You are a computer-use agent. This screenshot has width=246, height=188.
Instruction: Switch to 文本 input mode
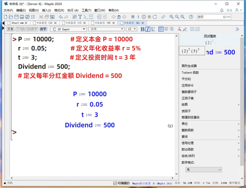coord(10,29)
